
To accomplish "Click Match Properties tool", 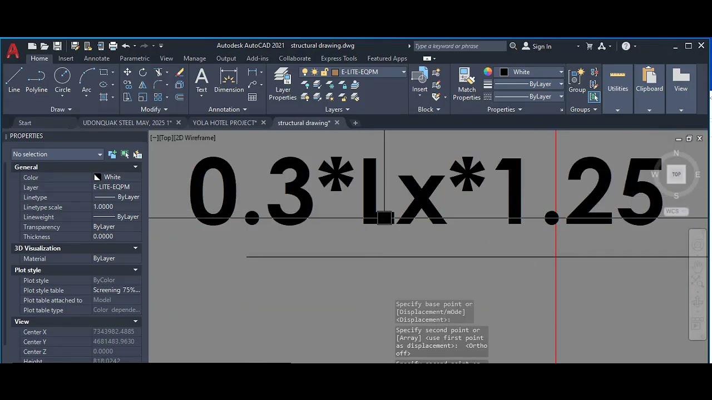I will tap(467, 84).
